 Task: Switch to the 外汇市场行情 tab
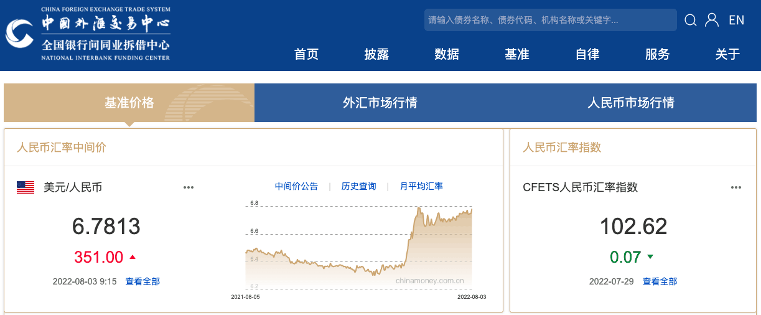click(380, 103)
